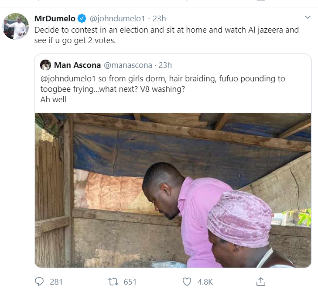Like the tweet with the heart icon
Screen dimensions: 318x292
pos(187,282)
